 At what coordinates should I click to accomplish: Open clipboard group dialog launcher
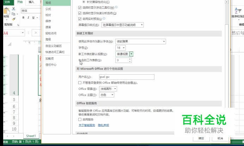(18, 25)
